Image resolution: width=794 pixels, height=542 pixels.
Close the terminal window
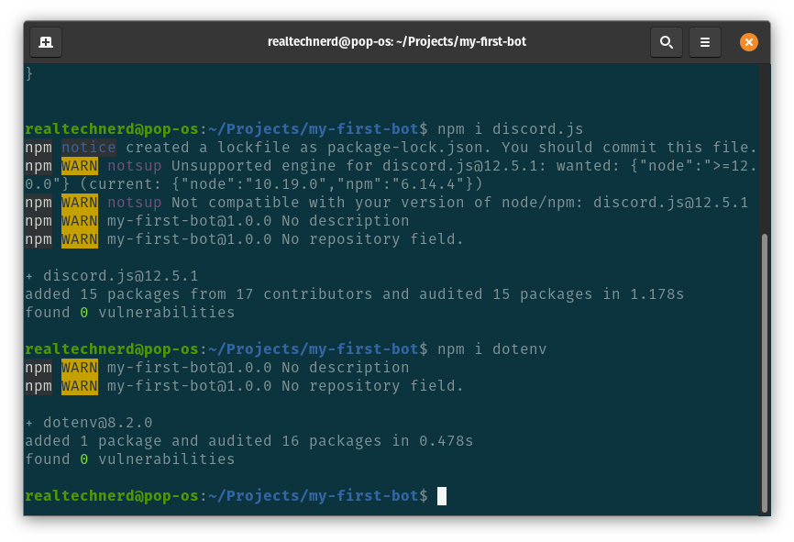[x=748, y=42]
